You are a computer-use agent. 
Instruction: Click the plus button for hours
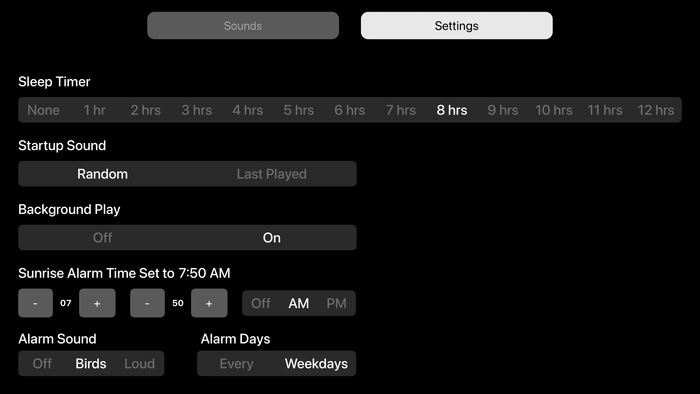[x=97, y=302]
